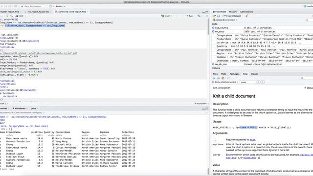The height and width of the screenshot is (176, 313).
Task: Open the Plots tab
Action: (x=224, y=74)
